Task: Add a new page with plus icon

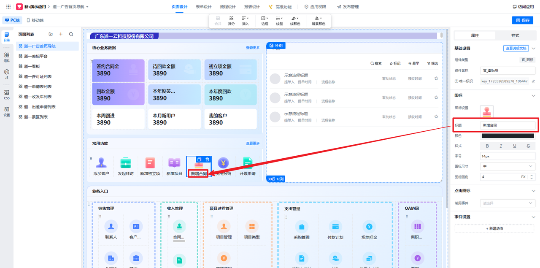Action: tap(61, 34)
